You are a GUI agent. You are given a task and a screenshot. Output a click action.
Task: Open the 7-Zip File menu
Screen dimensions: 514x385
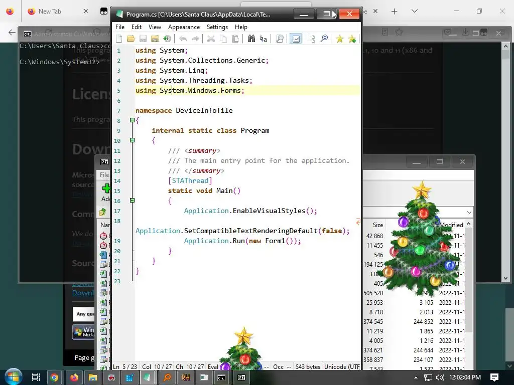pyautogui.click(x=104, y=175)
